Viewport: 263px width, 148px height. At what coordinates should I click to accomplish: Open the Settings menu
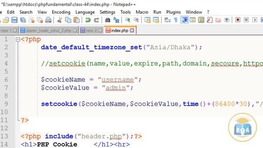coord(107,12)
